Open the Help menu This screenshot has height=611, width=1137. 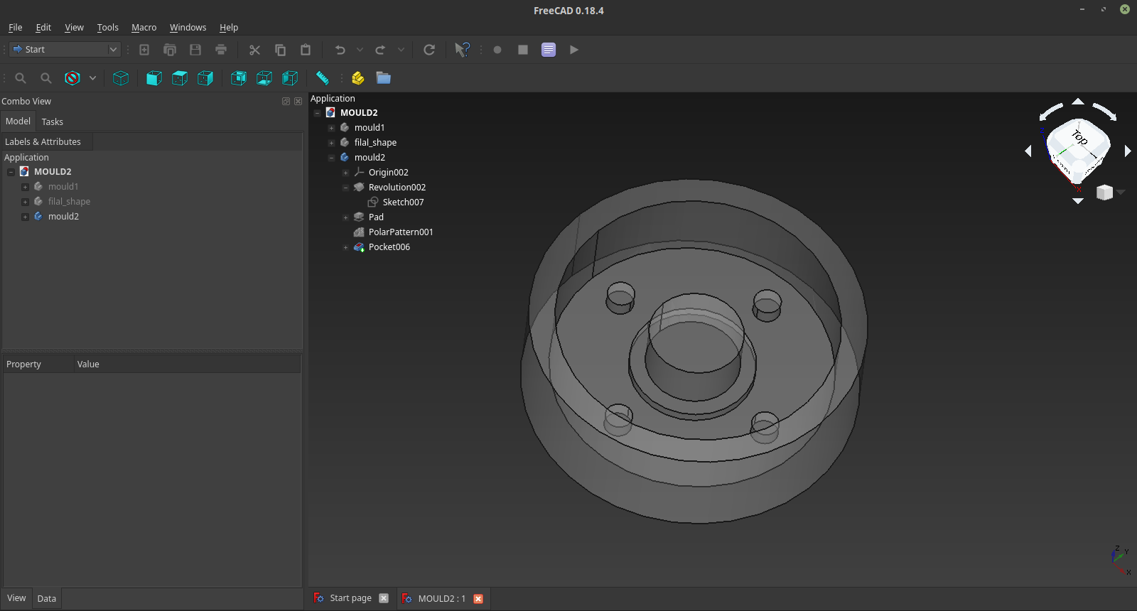click(x=229, y=27)
